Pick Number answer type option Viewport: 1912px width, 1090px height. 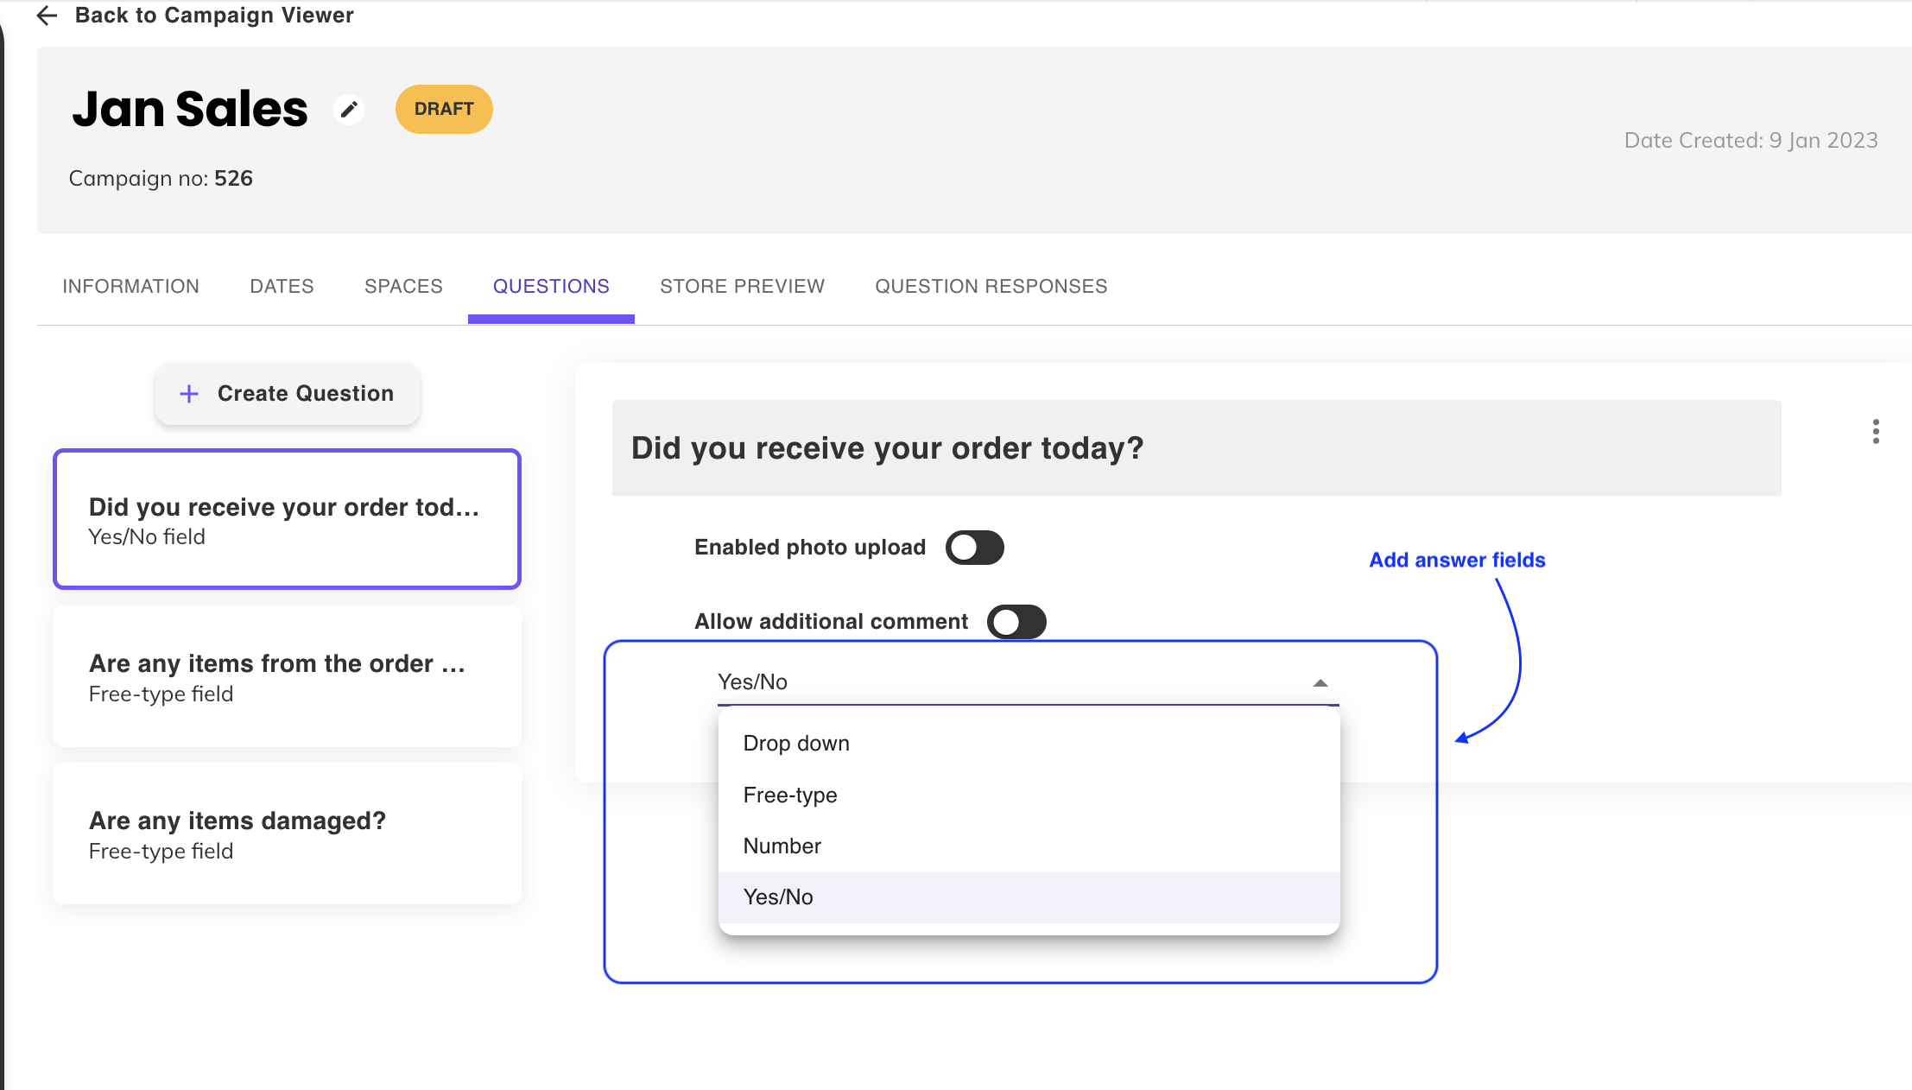(782, 846)
